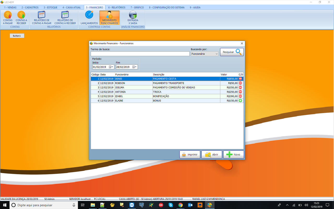Click the Windows taskbar search box
Screen dimensions: 334x209
[x=44, y=205]
